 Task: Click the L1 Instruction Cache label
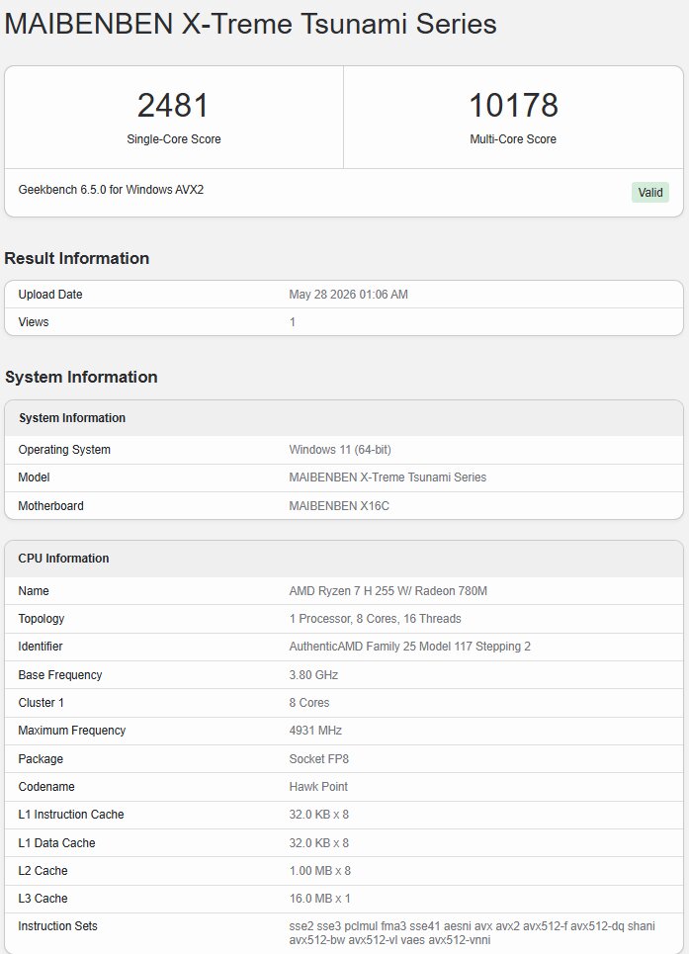[70, 814]
